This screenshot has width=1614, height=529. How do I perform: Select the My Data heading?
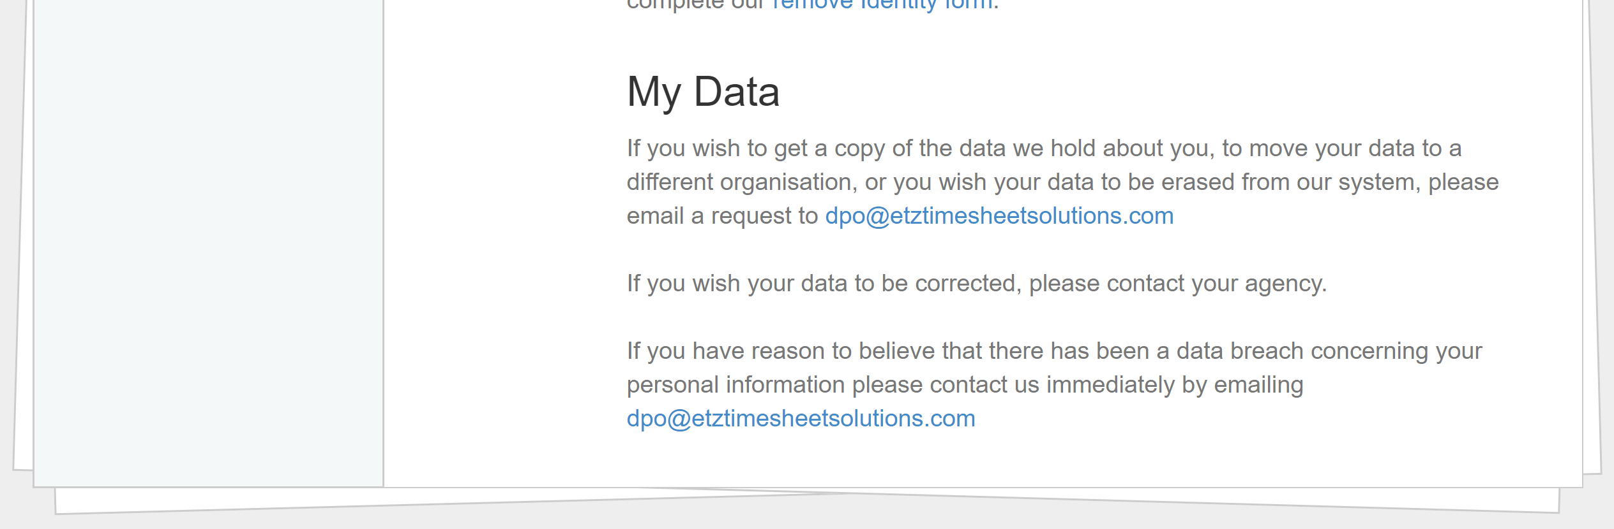(703, 92)
